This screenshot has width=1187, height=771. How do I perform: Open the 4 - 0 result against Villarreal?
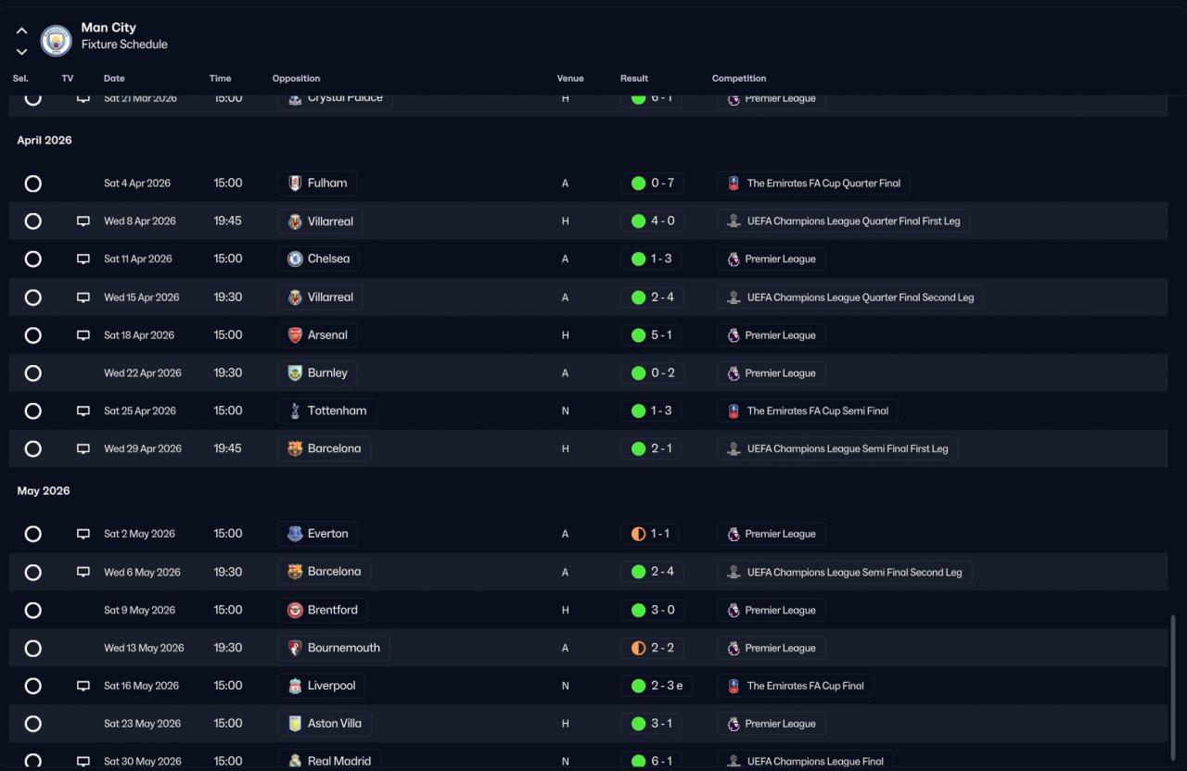click(x=652, y=221)
